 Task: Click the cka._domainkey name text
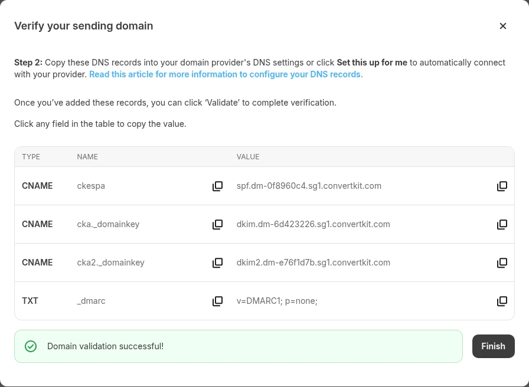point(108,225)
